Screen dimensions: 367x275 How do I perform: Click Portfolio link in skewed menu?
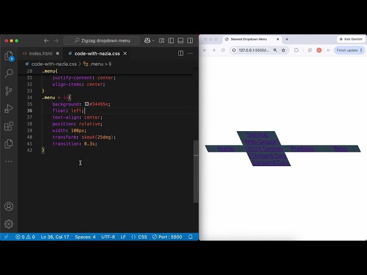coord(302,149)
